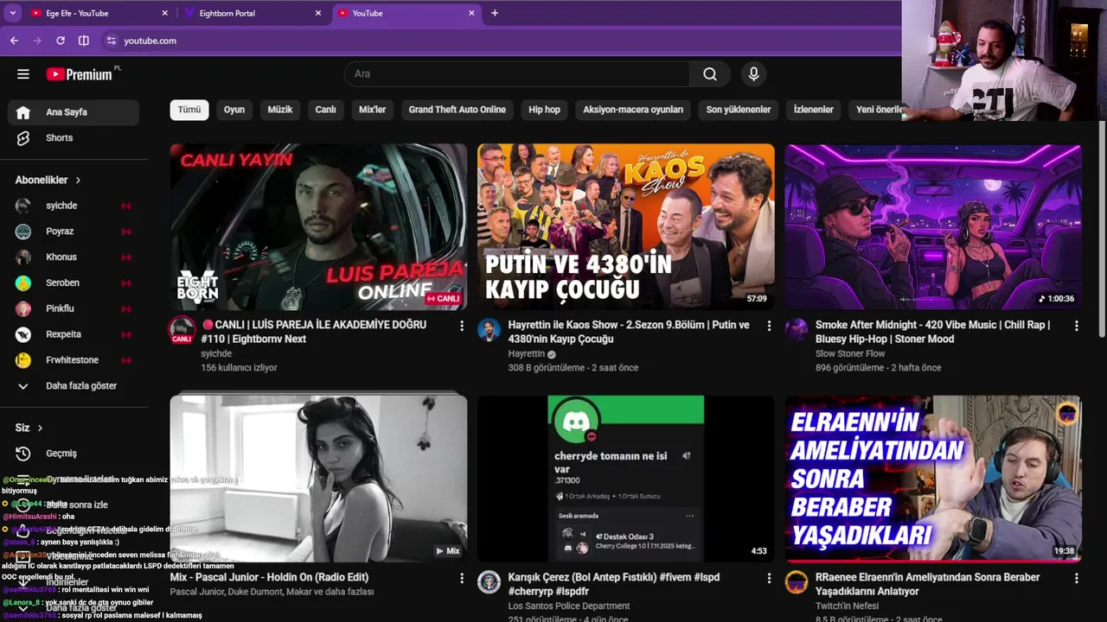Click the Shorts icon in sidebar

(x=23, y=138)
